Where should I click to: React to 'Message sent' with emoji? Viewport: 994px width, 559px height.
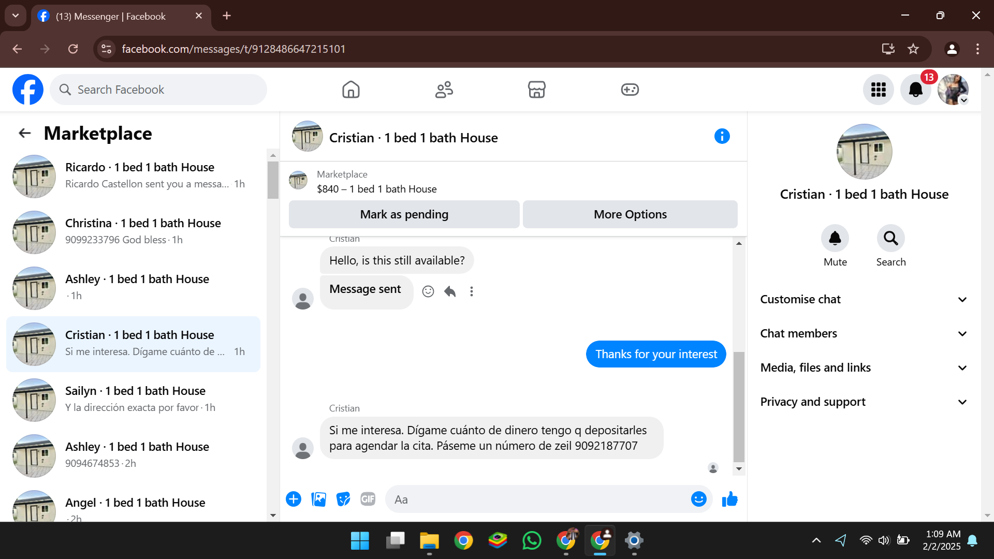tap(428, 291)
